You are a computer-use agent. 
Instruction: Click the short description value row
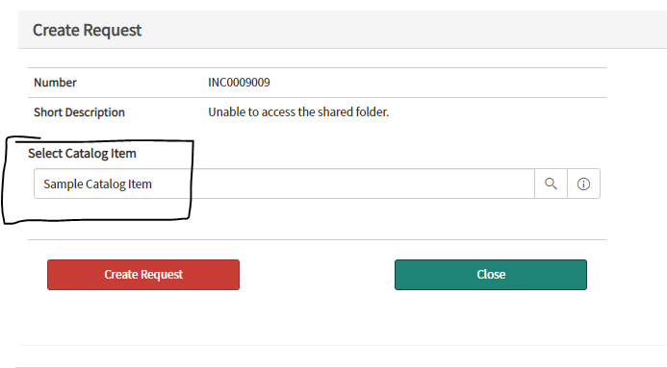[x=317, y=112]
